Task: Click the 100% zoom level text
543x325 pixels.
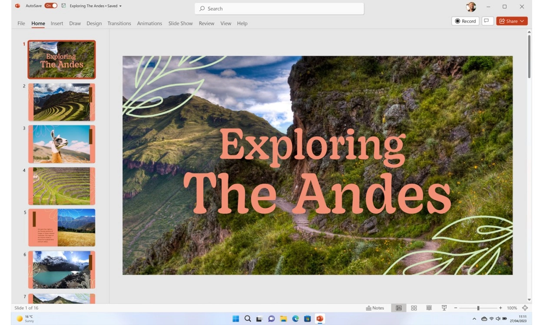Action: (x=512, y=308)
